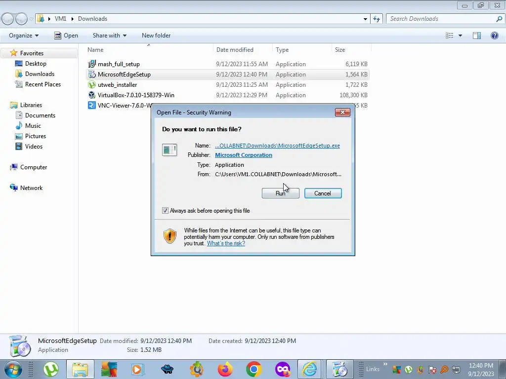Cancel the Open File security dialog
This screenshot has width=506, height=379.
point(323,193)
